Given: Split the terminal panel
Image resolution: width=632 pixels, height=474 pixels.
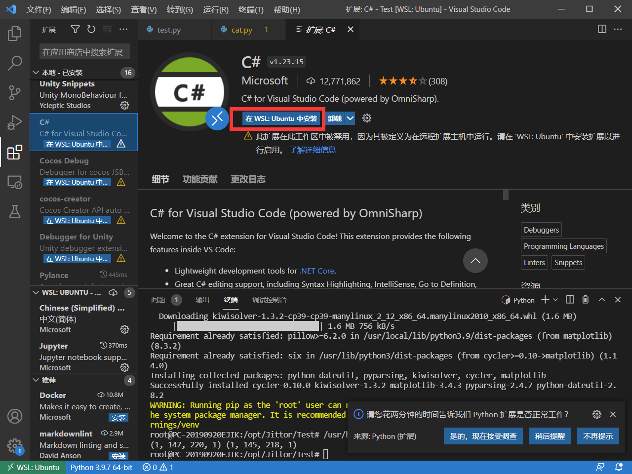Looking at the screenshot, I should 570,300.
